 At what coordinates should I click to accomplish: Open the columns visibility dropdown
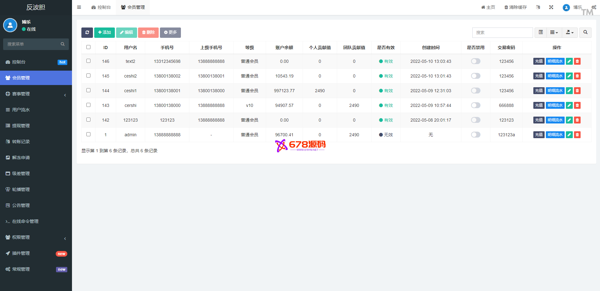tap(554, 33)
